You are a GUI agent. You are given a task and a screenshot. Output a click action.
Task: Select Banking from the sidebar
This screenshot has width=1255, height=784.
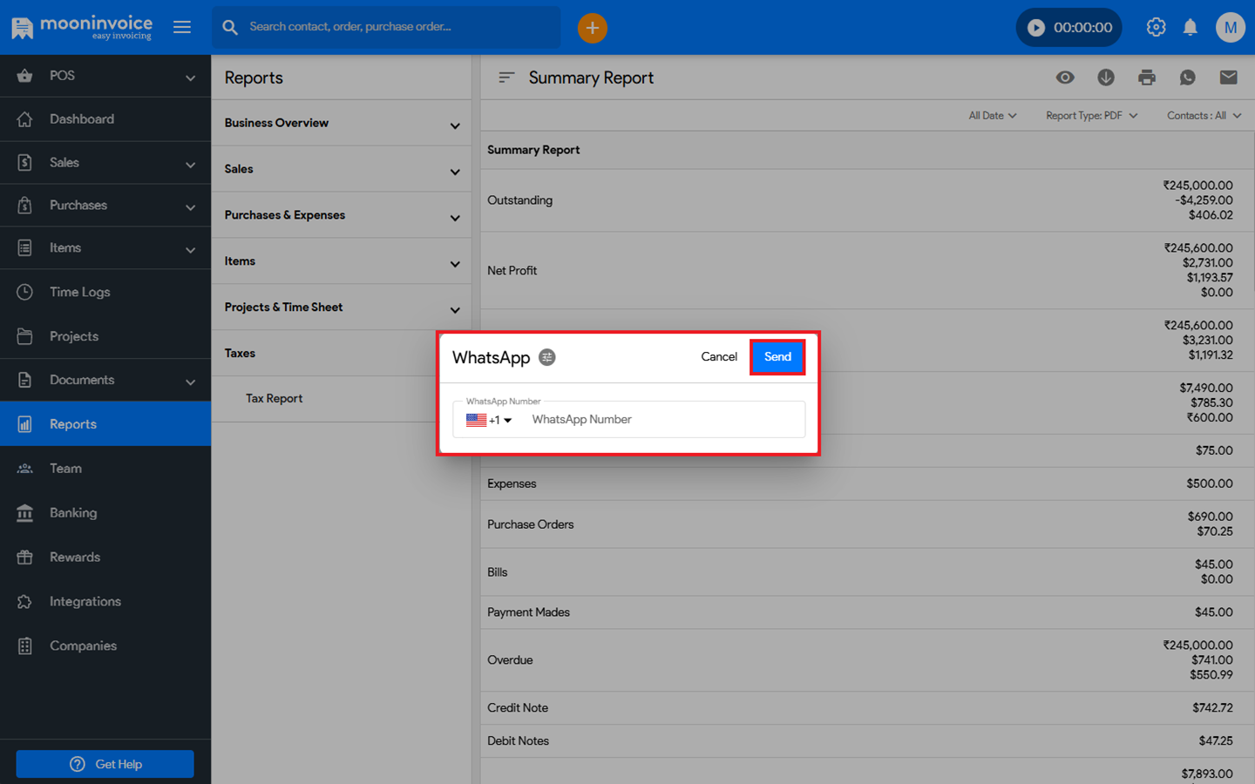click(73, 513)
